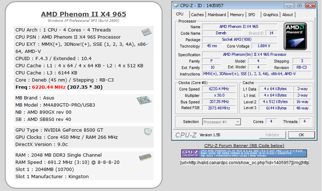Click the CPU chip icon in the processor section

[146, 32]
